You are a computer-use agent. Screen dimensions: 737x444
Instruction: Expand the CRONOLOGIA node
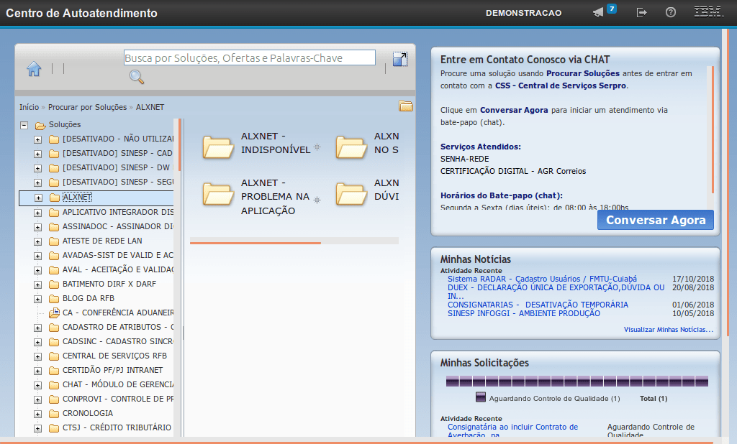(37, 414)
